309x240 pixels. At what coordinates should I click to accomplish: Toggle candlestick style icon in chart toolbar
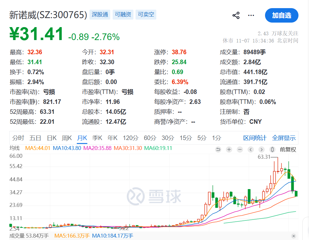272,150
